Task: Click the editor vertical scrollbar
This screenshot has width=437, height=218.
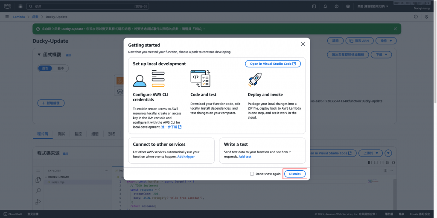Action: click(395, 194)
